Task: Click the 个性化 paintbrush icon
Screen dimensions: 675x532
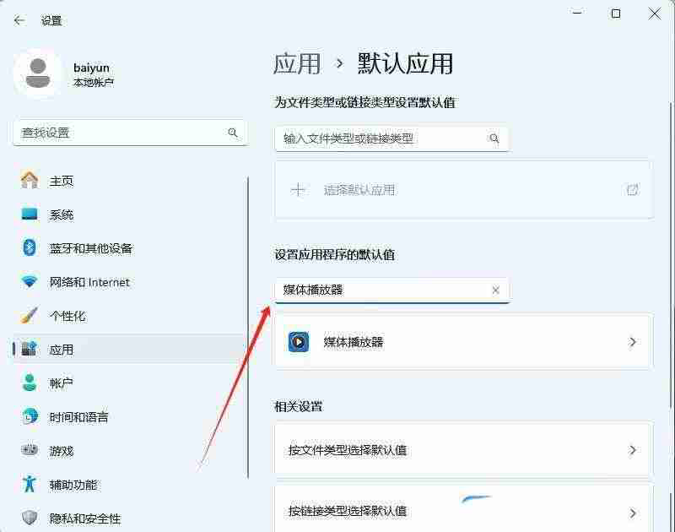Action: [x=30, y=316]
